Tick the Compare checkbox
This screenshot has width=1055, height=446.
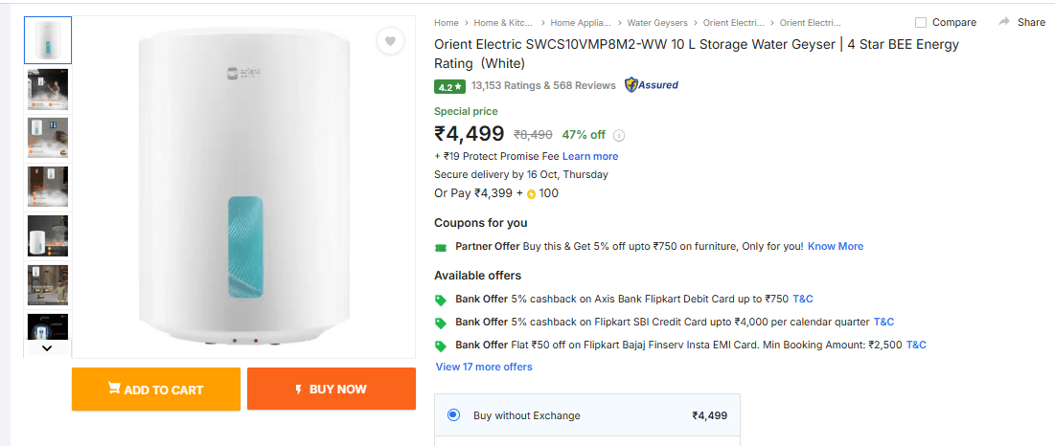[x=921, y=22]
